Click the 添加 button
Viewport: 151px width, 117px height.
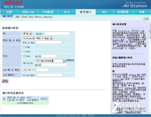(x=5, y=81)
